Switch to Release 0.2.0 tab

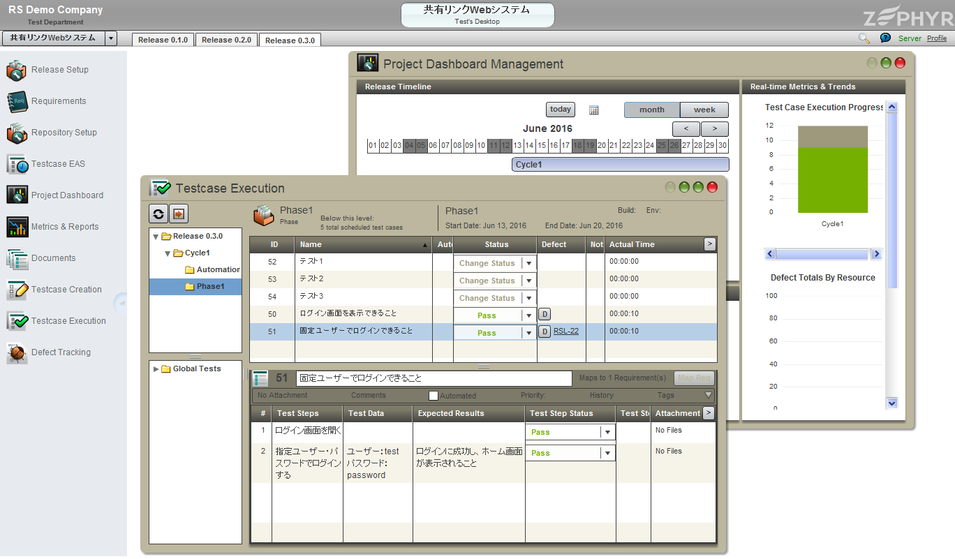click(226, 40)
